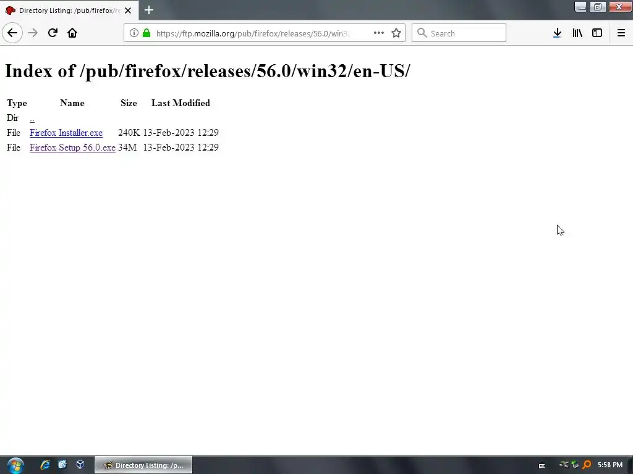The image size is (633, 474).
Task: Close the Directory Listing tab
Action: coord(128,10)
